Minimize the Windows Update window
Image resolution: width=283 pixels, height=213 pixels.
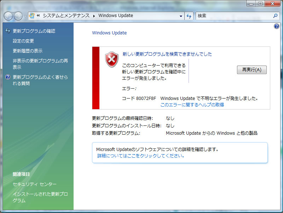251,4
